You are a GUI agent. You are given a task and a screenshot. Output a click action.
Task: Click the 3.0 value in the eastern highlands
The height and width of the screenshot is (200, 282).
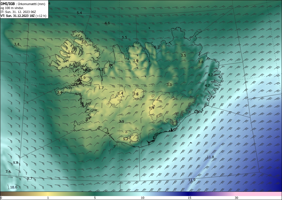169,85
